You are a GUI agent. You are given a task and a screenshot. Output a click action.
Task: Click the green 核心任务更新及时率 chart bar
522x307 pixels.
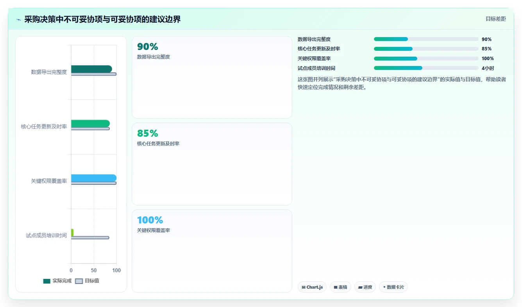click(90, 123)
